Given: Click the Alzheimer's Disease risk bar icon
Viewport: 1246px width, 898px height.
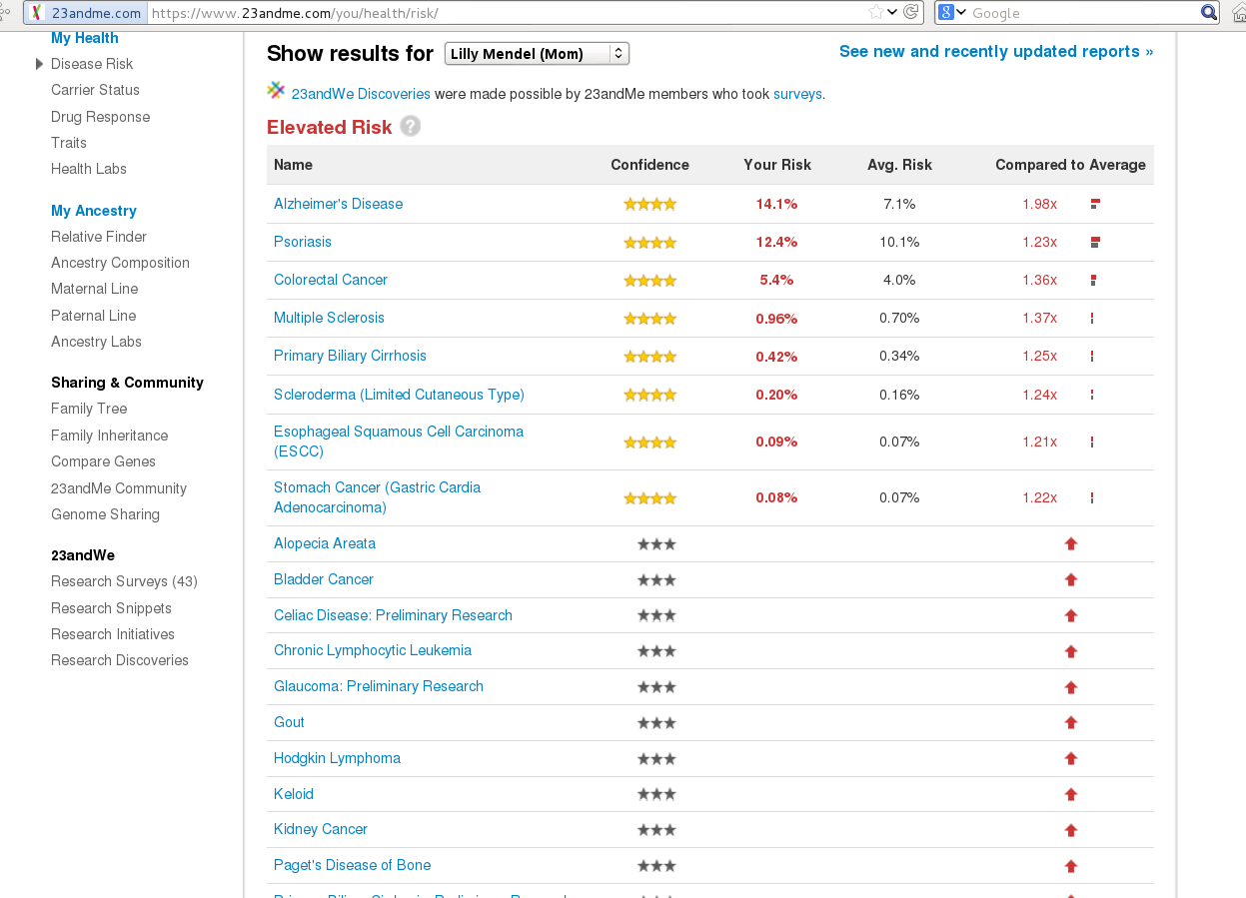Looking at the screenshot, I should 1095,204.
